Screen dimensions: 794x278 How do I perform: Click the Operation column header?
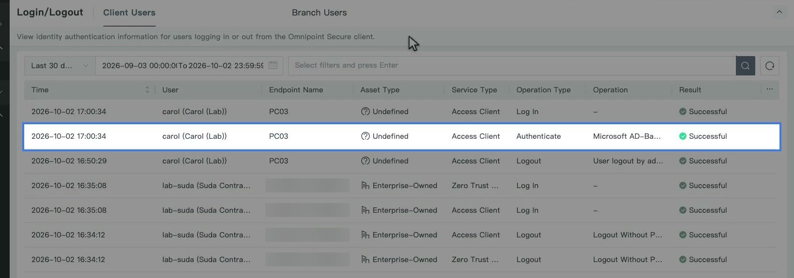click(610, 90)
